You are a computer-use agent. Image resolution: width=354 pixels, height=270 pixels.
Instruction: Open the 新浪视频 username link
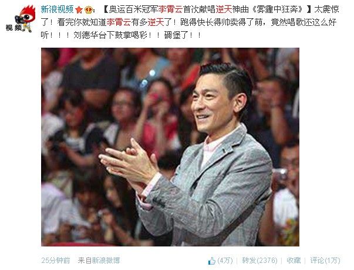pos(57,9)
